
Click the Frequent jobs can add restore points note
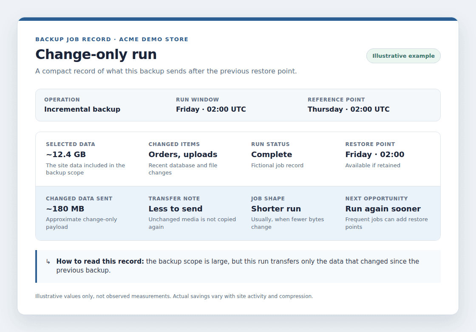386,223
